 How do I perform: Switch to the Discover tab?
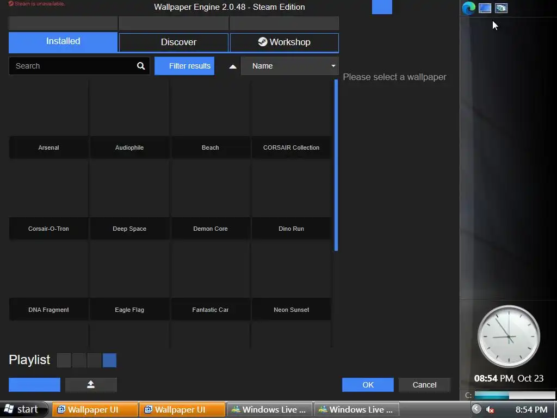click(174, 42)
